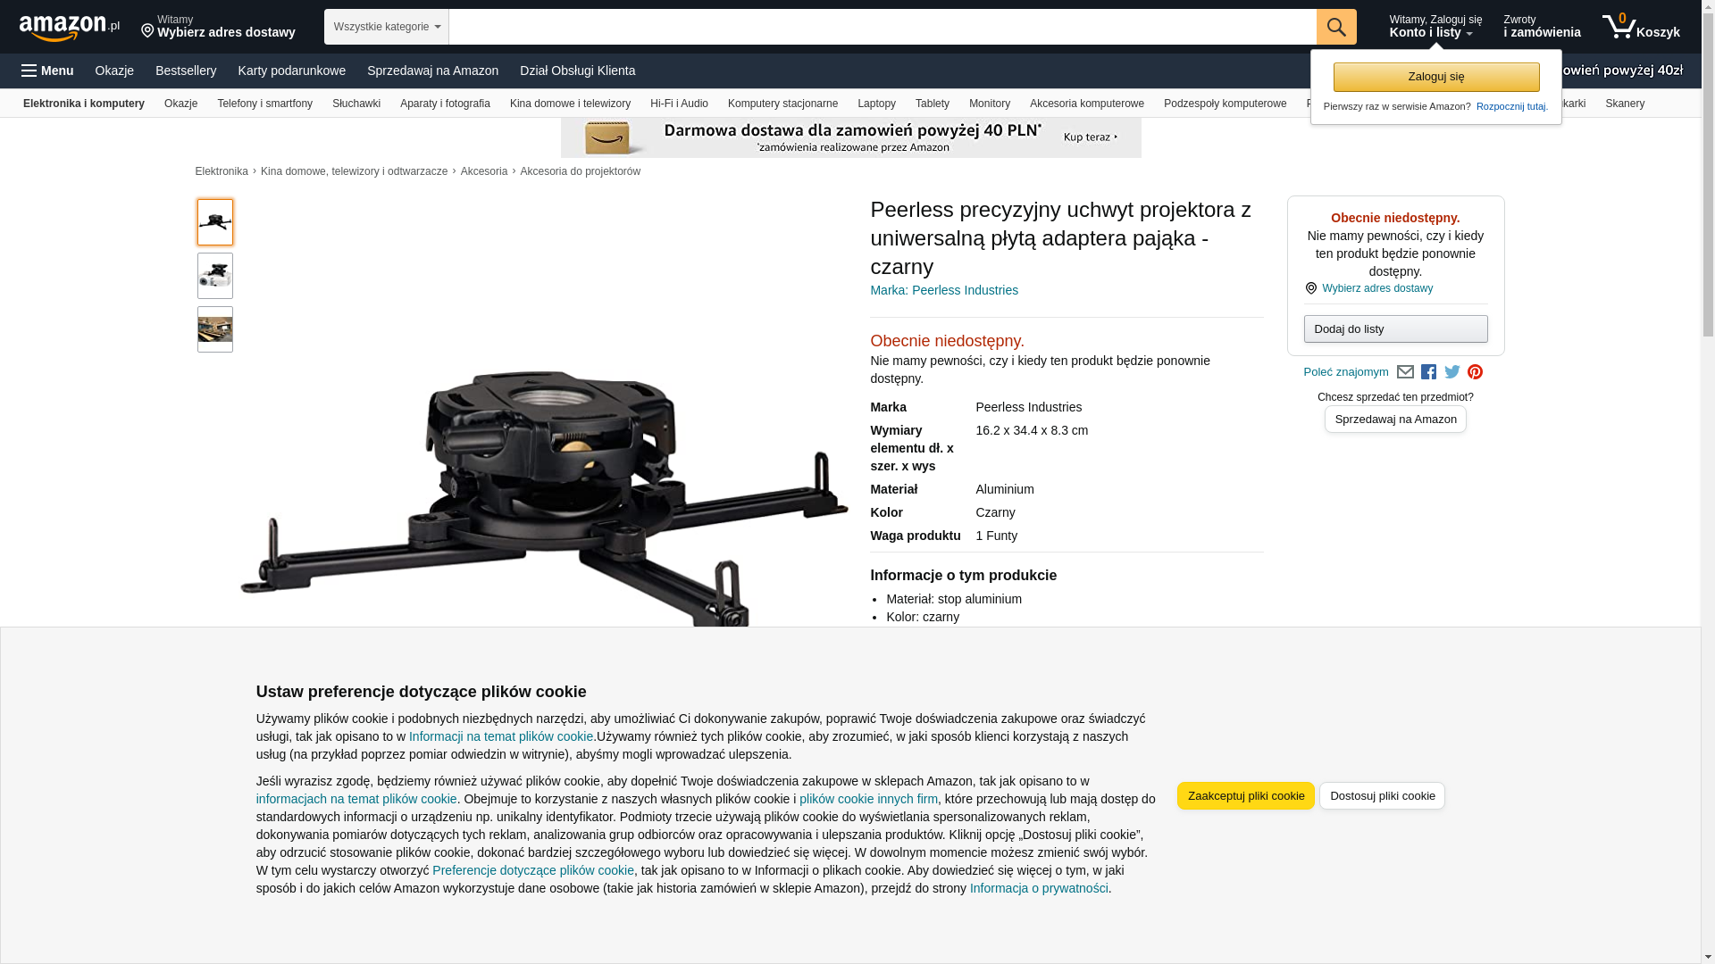Open the shopping cart Koszyk icon
Image resolution: width=1715 pixels, height=964 pixels.
1641,27
